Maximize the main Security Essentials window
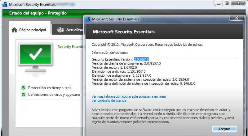 [x=227, y=3]
